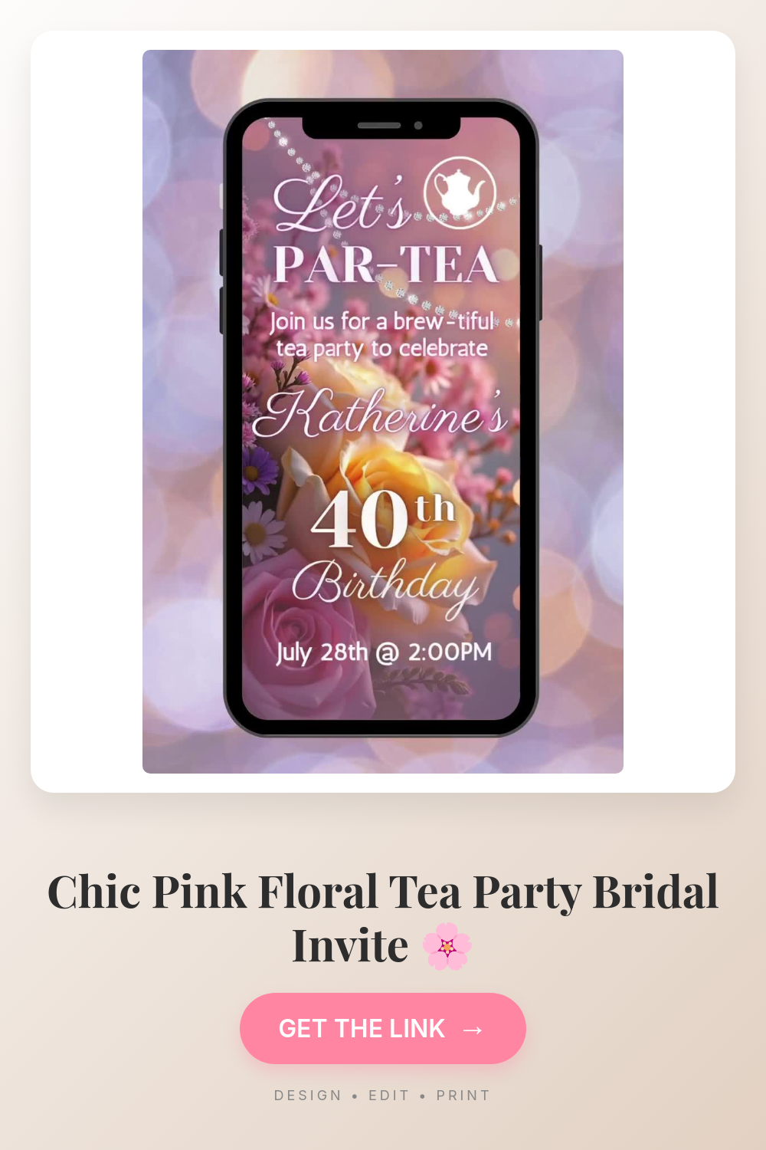
Task: Select the DESIGN label
Action: pos(308,1096)
